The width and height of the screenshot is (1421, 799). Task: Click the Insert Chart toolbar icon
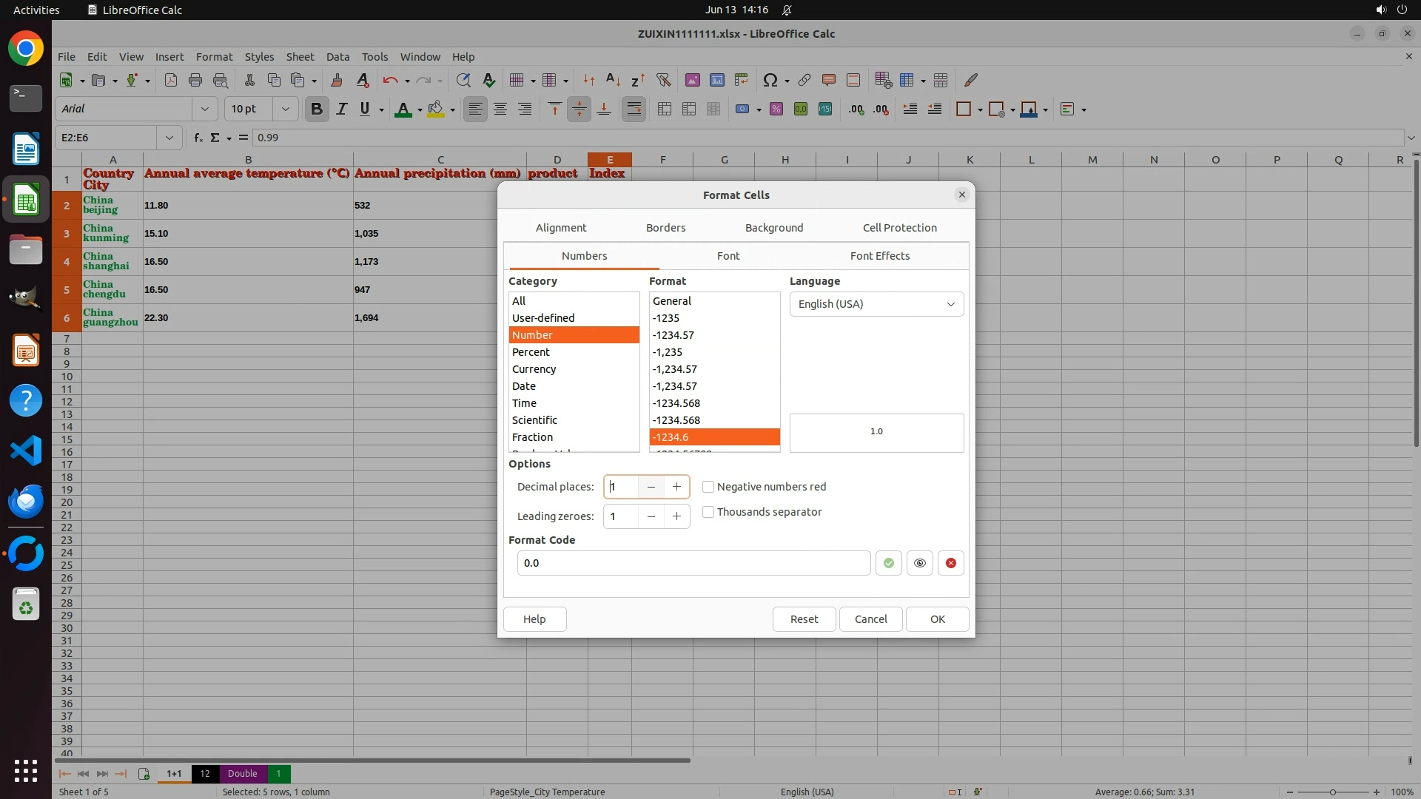[x=716, y=80]
